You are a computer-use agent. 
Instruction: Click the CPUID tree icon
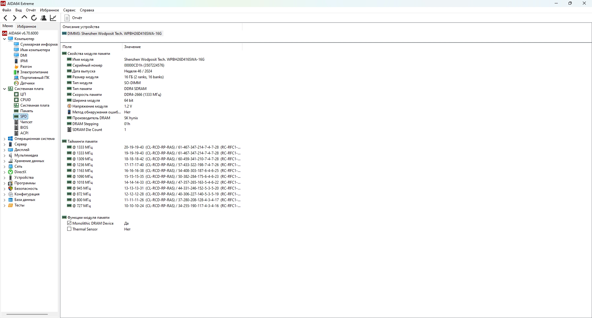click(x=17, y=100)
